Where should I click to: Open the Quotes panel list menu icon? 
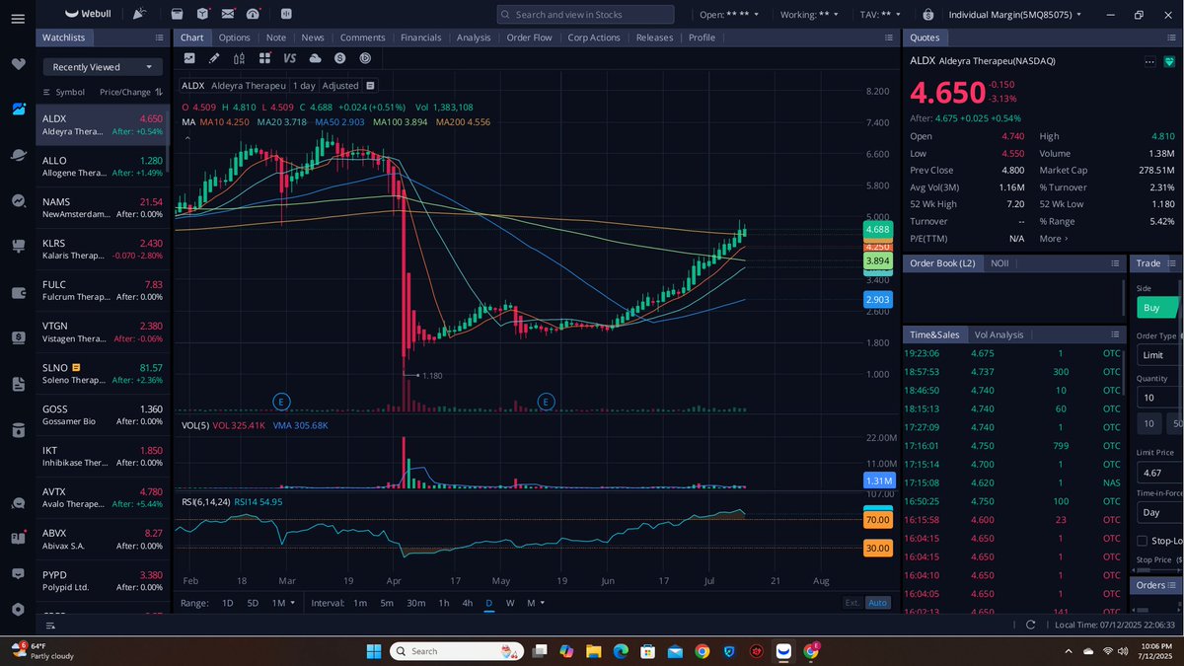coord(1170,37)
